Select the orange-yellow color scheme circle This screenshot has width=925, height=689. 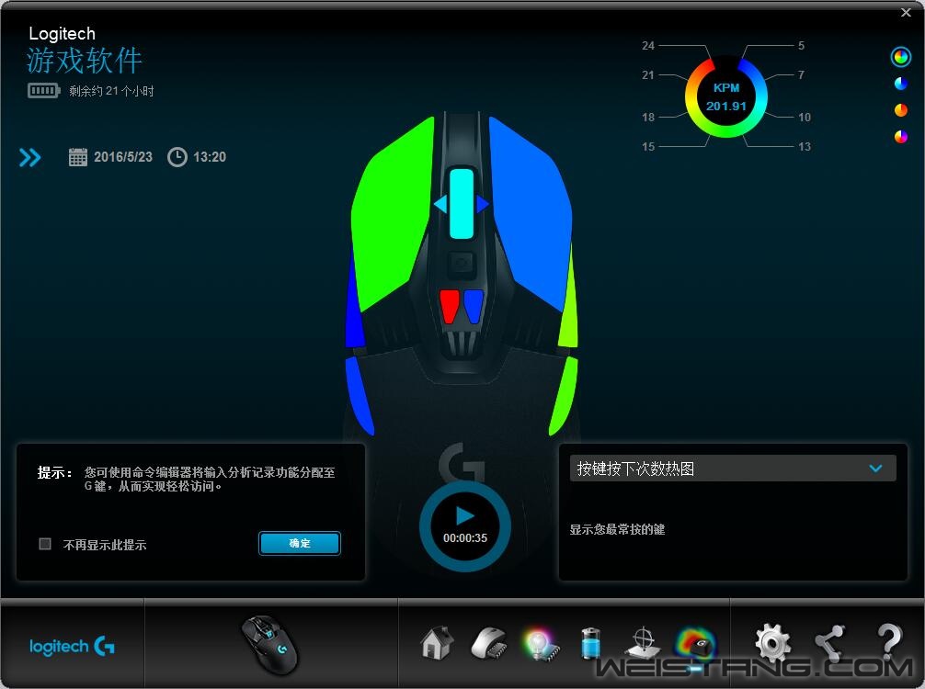pos(901,110)
